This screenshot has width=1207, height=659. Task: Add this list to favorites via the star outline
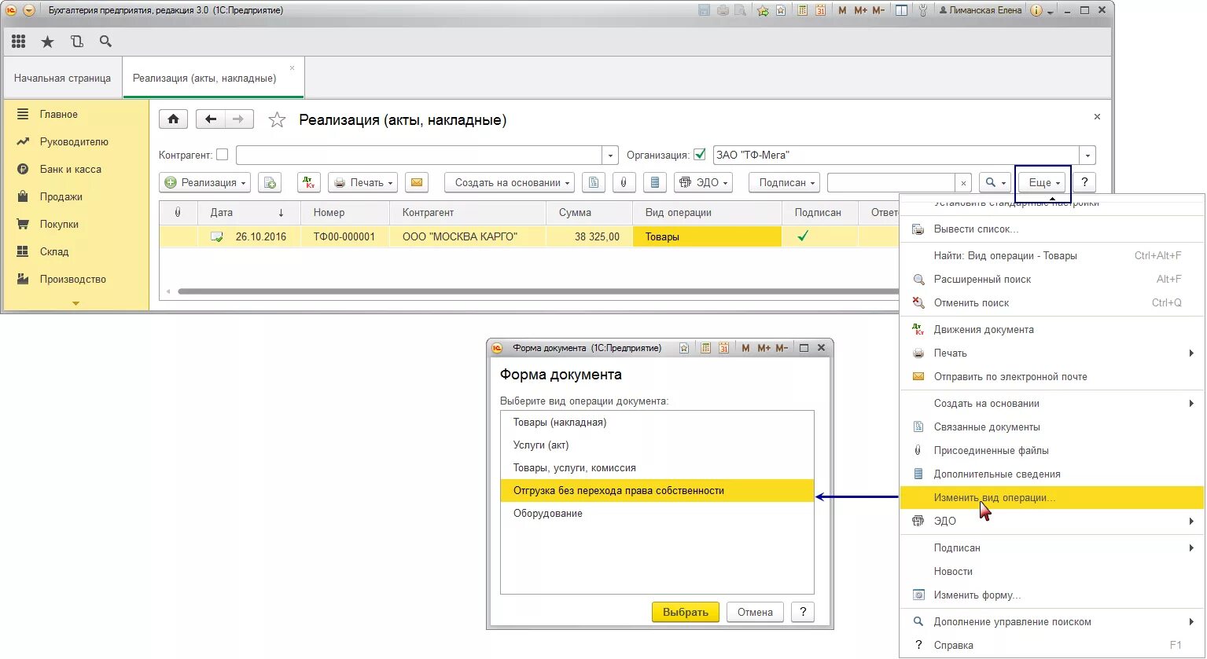[x=277, y=120]
